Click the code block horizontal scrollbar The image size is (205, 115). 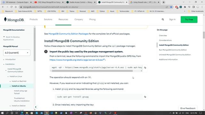(x=92, y=71)
